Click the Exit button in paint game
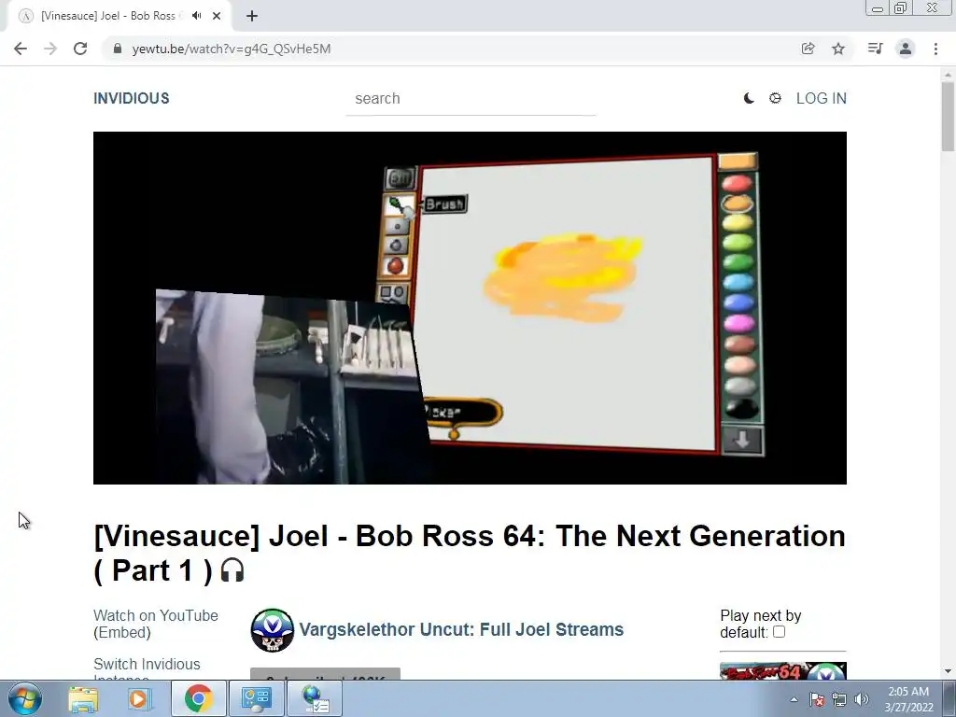 click(400, 178)
